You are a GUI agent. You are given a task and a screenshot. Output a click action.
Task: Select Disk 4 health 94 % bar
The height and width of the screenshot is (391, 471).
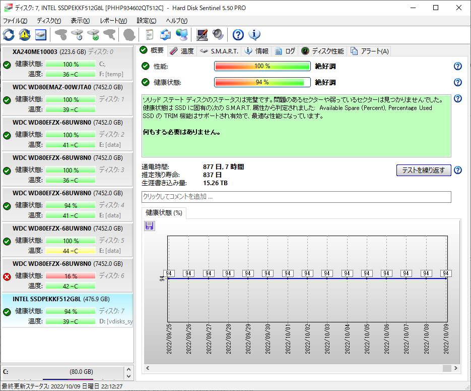(x=71, y=205)
